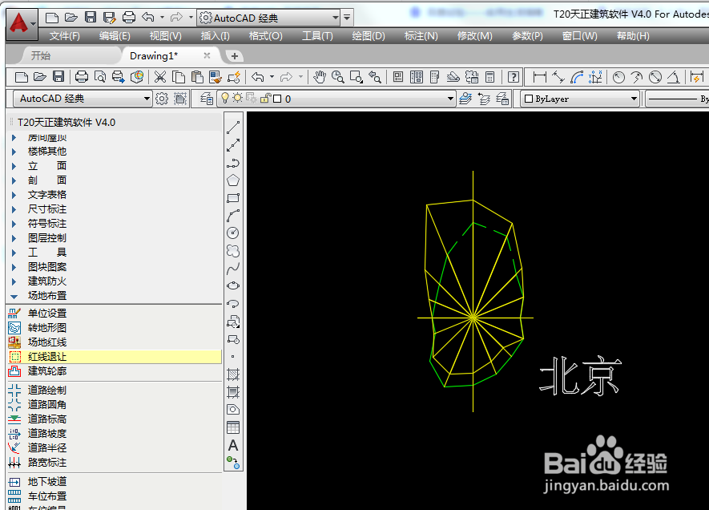
Task: Open the ByLayer color dropdown
Action: point(634,99)
